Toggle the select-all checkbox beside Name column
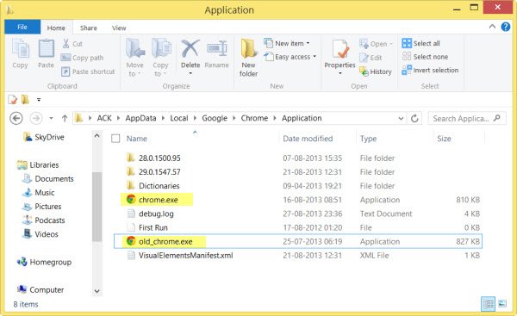517x316 pixels. pyautogui.click(x=115, y=139)
